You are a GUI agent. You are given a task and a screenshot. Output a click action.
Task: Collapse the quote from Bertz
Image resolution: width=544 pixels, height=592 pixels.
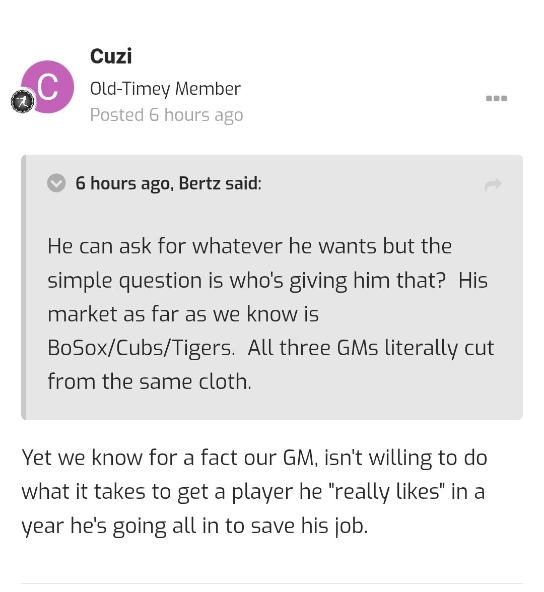point(56,183)
